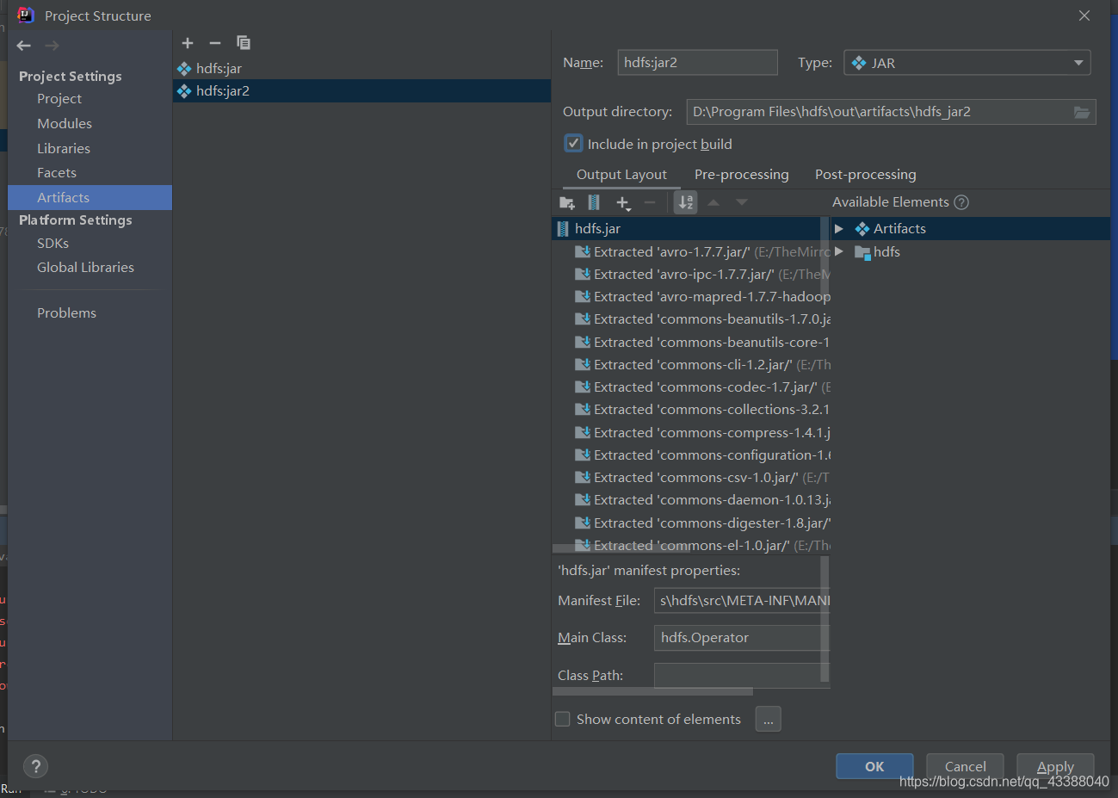Enable Show content of elements checkbox
The width and height of the screenshot is (1118, 798).
563,719
